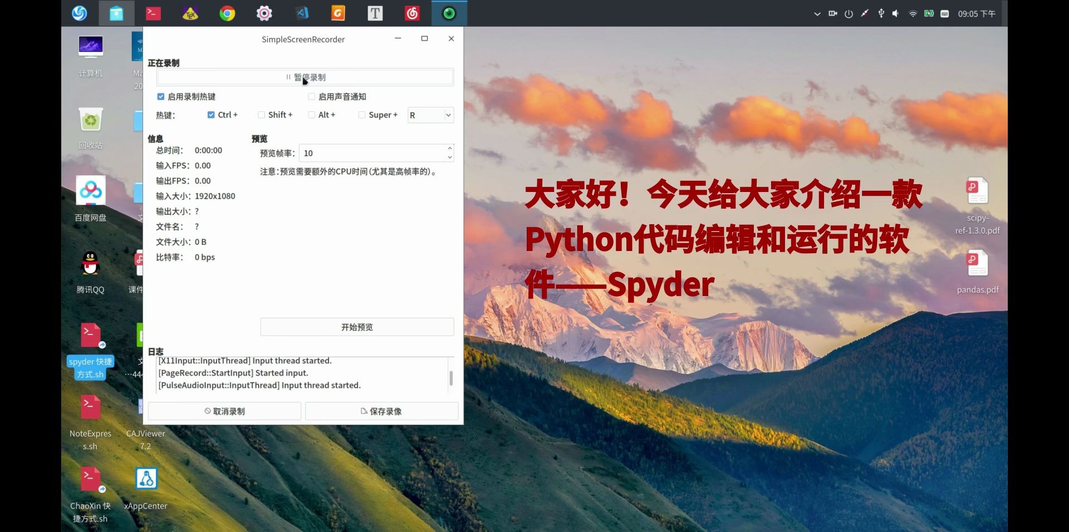Enable the Shift + hotkey checkbox
This screenshot has height=532, width=1069.
(261, 115)
